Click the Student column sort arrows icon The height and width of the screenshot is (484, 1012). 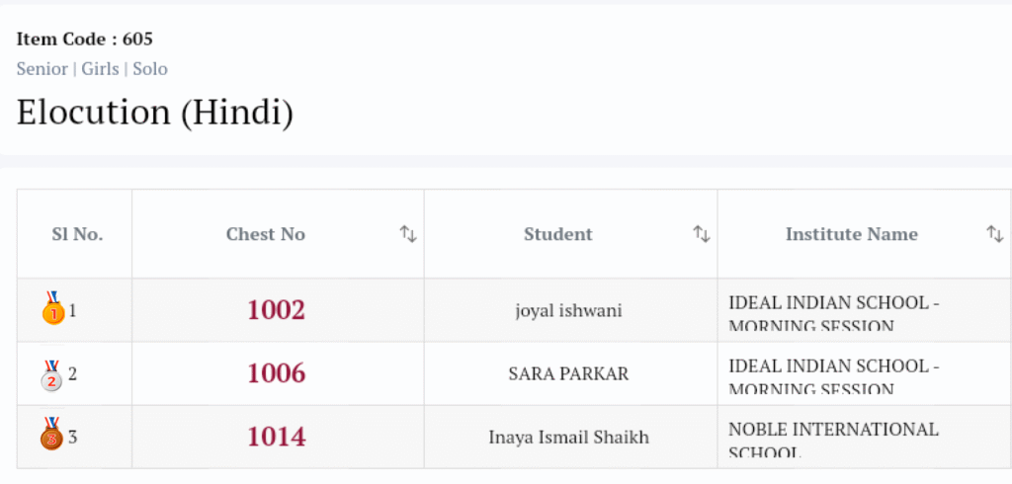[x=702, y=234]
